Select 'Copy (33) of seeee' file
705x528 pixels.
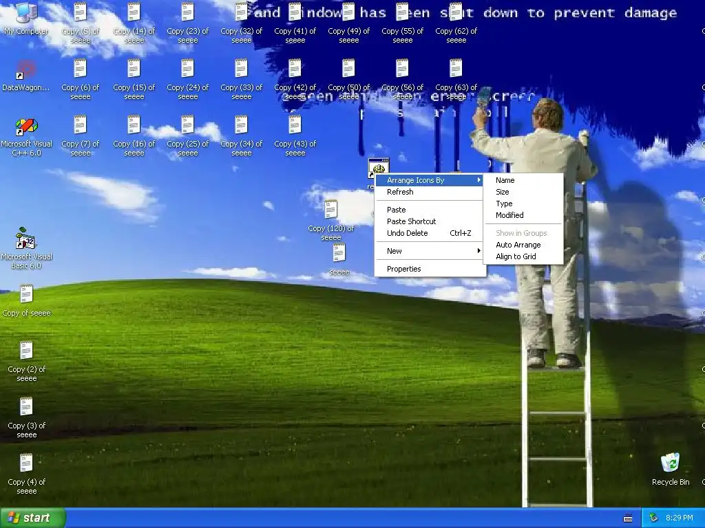coord(242,79)
